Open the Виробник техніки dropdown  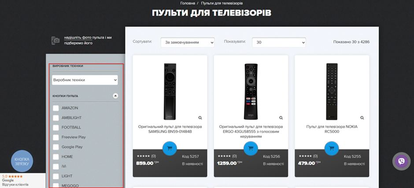tap(85, 80)
